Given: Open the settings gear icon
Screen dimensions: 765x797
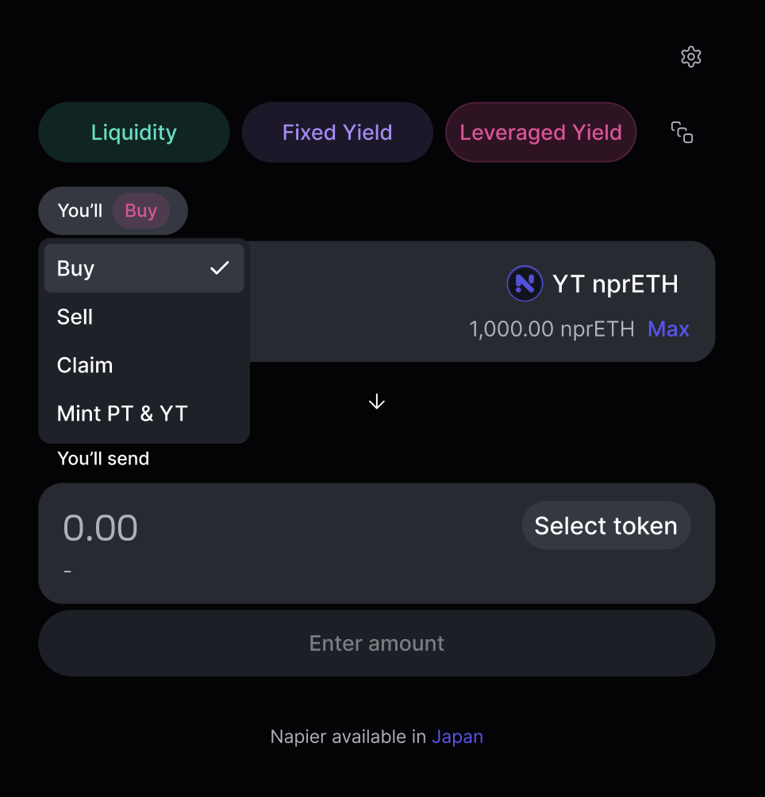Looking at the screenshot, I should click(691, 57).
